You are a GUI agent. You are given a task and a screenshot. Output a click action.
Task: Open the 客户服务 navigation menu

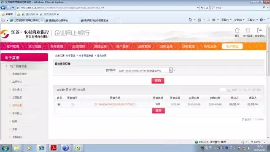pos(122,46)
